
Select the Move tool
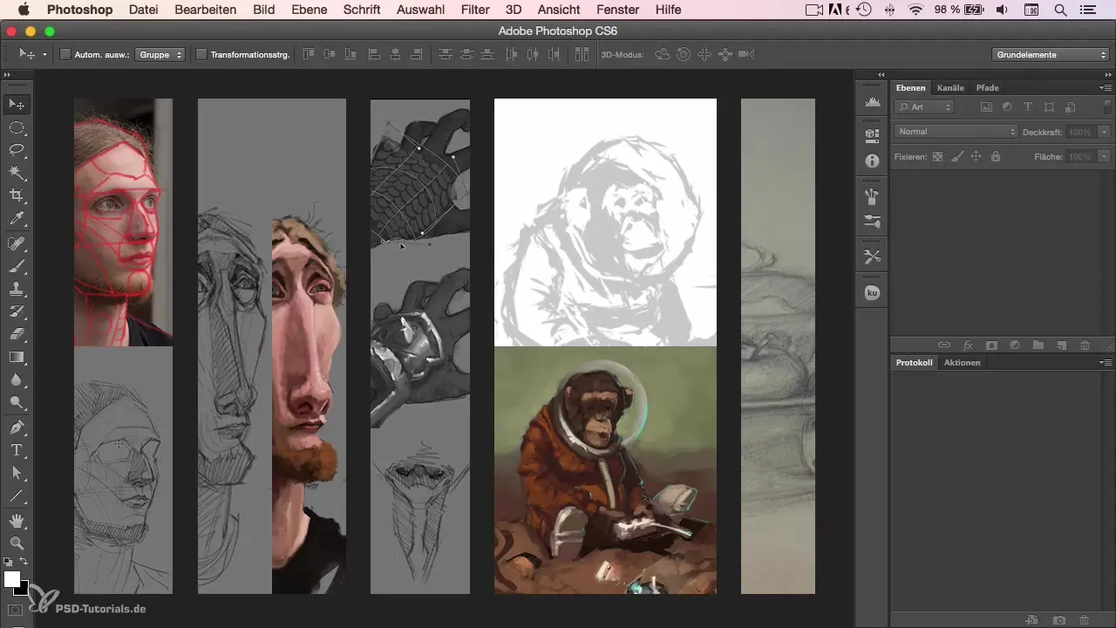coord(17,105)
